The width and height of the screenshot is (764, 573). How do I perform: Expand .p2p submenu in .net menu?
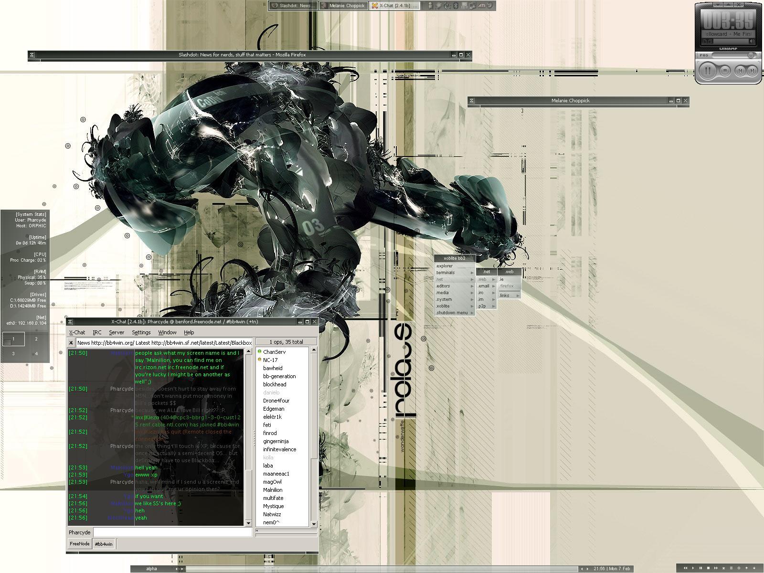487,306
